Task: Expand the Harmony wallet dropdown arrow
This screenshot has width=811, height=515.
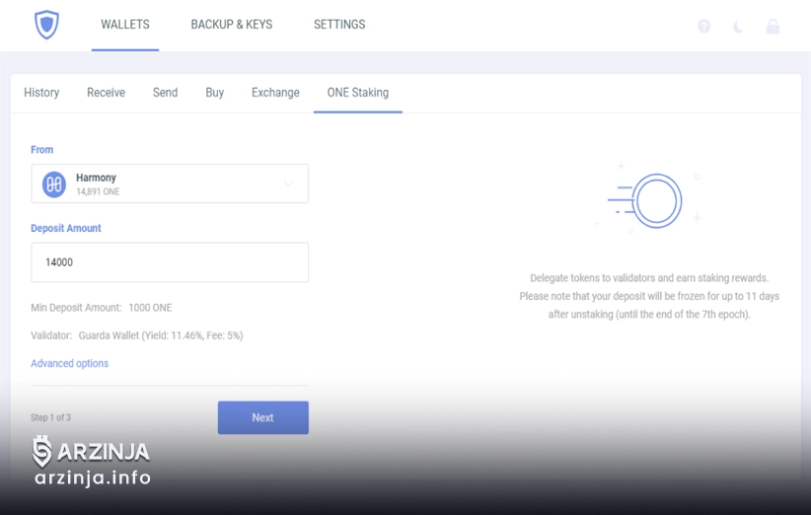Action: click(x=289, y=184)
